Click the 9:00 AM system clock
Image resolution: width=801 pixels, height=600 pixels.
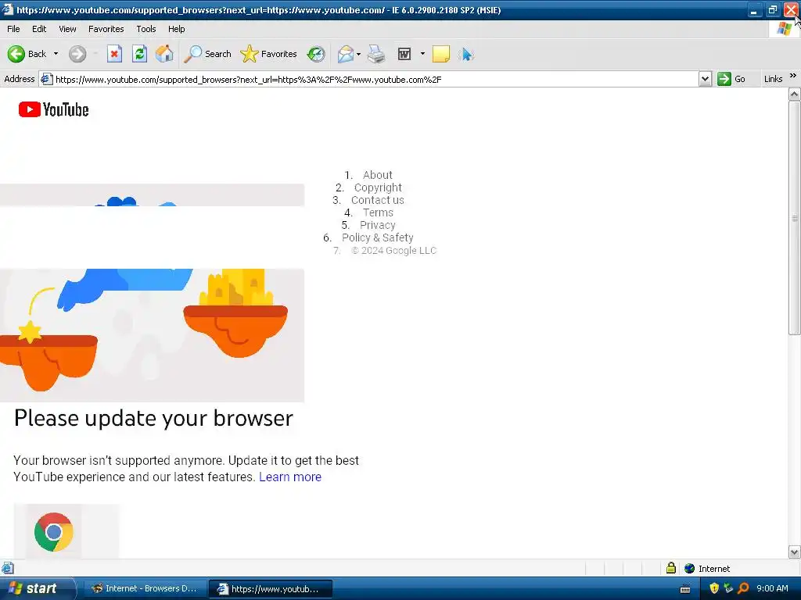coord(772,588)
